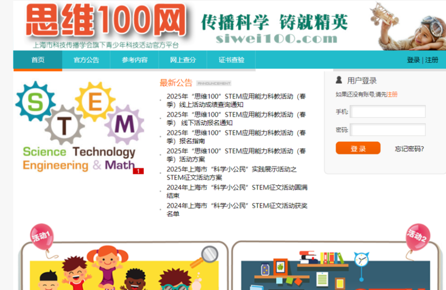Open the 线下活动报名通知 announcement

click(236, 119)
